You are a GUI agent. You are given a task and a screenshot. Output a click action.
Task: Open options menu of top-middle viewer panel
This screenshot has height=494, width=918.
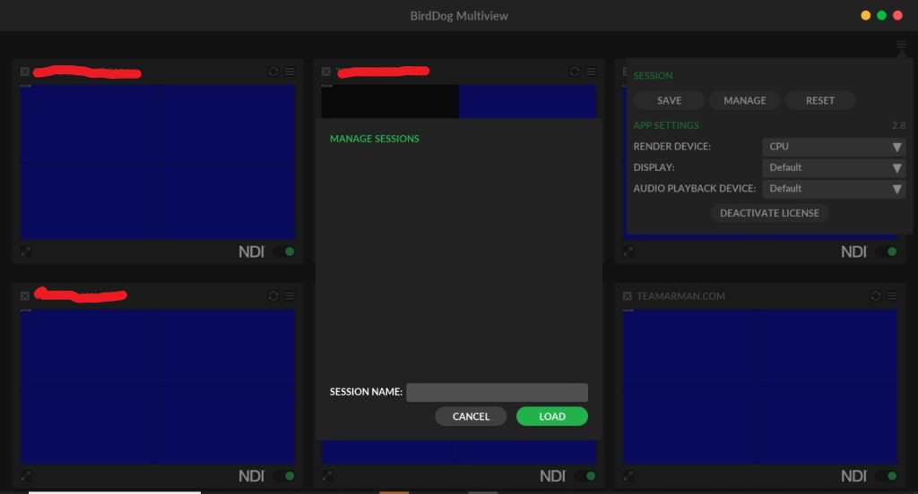click(590, 72)
